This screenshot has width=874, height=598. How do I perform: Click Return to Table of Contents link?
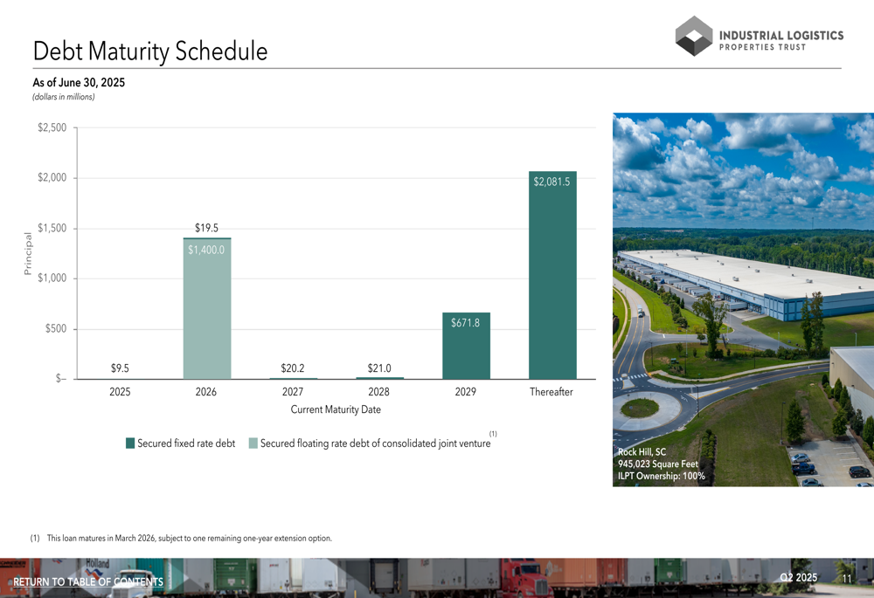(x=88, y=582)
